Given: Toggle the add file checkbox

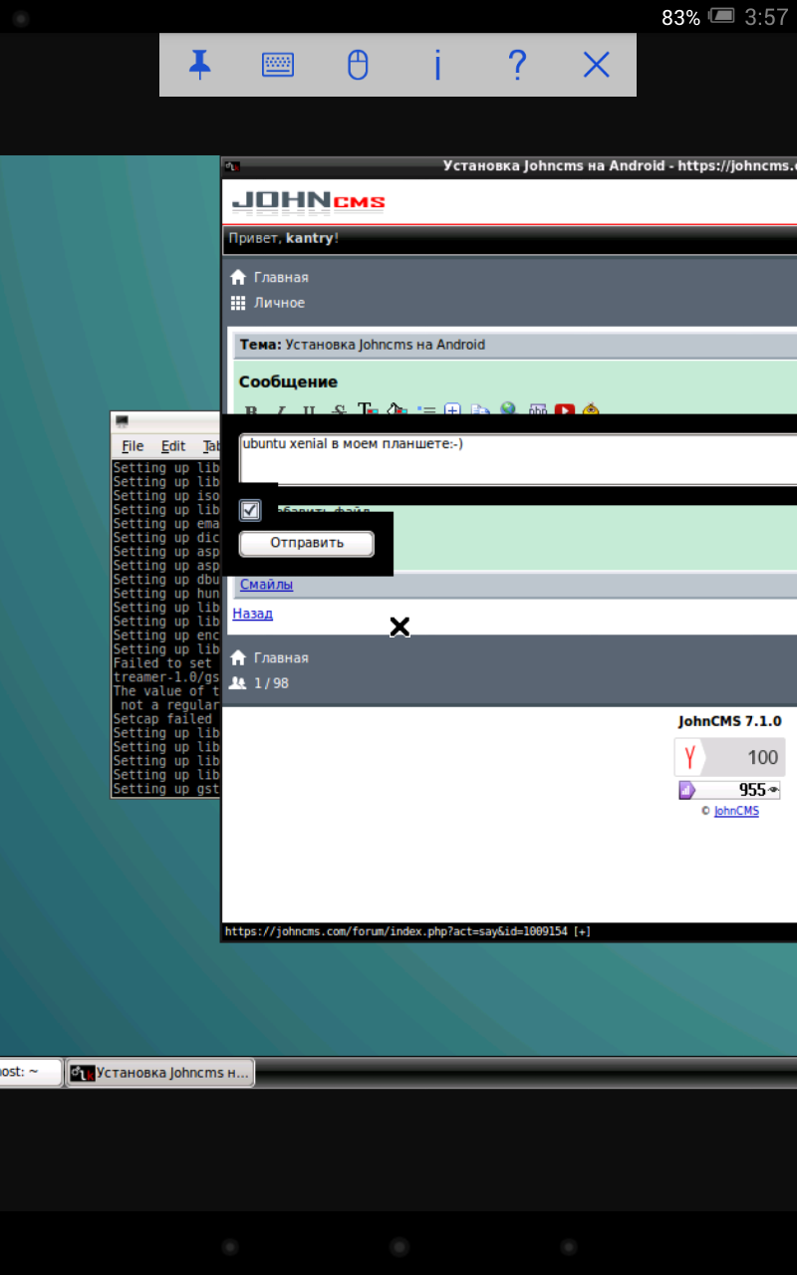Looking at the screenshot, I should tap(250, 511).
